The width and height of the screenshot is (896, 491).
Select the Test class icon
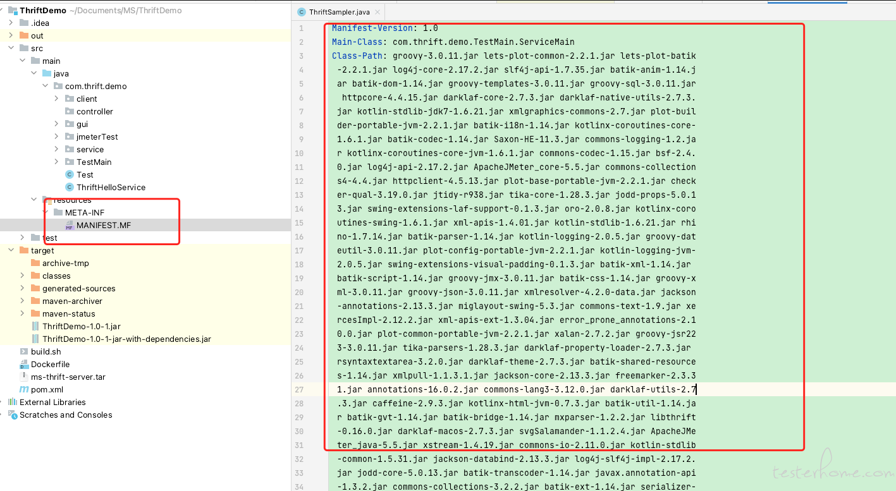click(70, 174)
